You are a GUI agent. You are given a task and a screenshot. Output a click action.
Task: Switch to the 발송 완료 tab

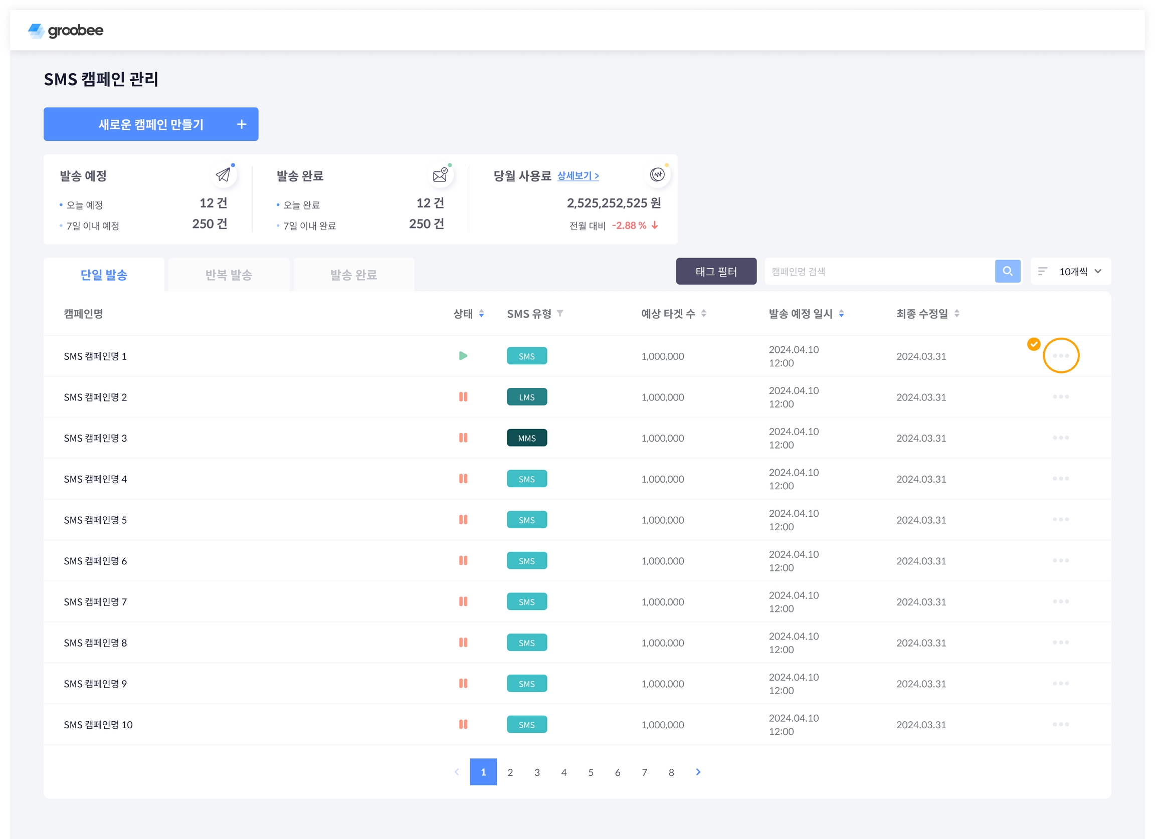tap(353, 275)
